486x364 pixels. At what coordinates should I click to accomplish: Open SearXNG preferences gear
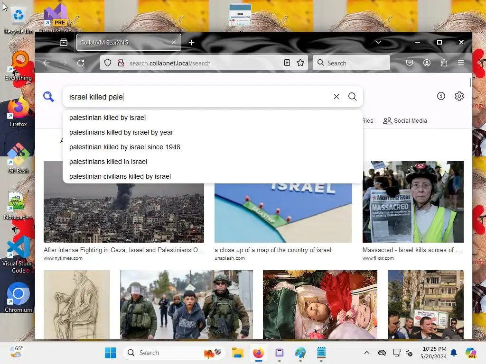tap(459, 96)
